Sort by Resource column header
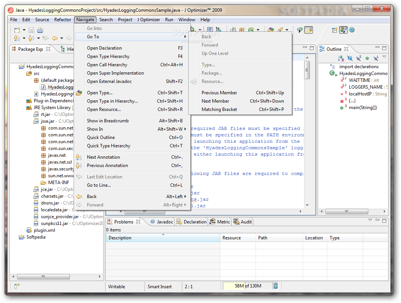The height and width of the screenshot is (303, 401). pos(238,238)
